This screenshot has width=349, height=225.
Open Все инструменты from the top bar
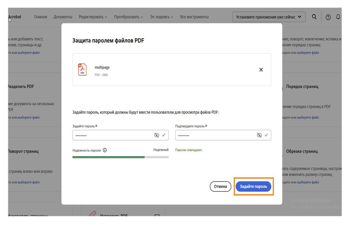194,17
